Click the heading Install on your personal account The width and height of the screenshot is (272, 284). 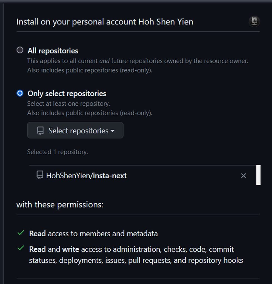[x=105, y=22]
